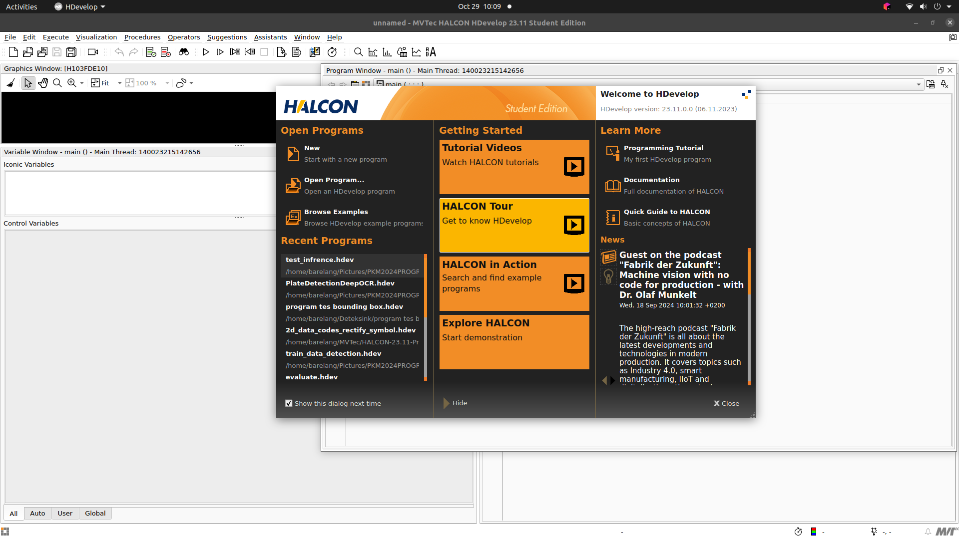Image resolution: width=959 pixels, height=539 pixels.
Task: Click the binoculars Find icon
Action: click(184, 52)
